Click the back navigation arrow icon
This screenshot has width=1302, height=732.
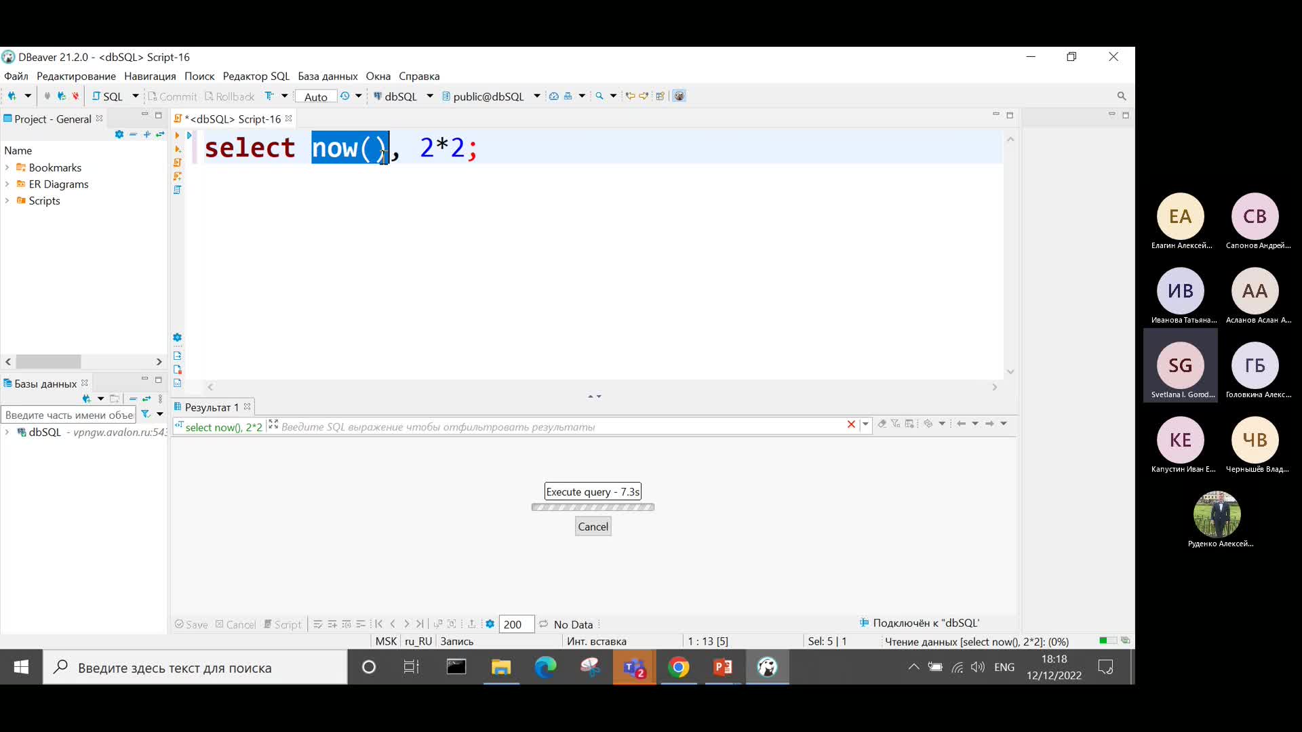tap(630, 96)
